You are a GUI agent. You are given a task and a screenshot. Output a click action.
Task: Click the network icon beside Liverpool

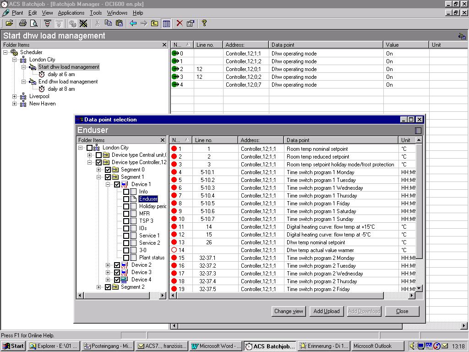[x=23, y=96]
